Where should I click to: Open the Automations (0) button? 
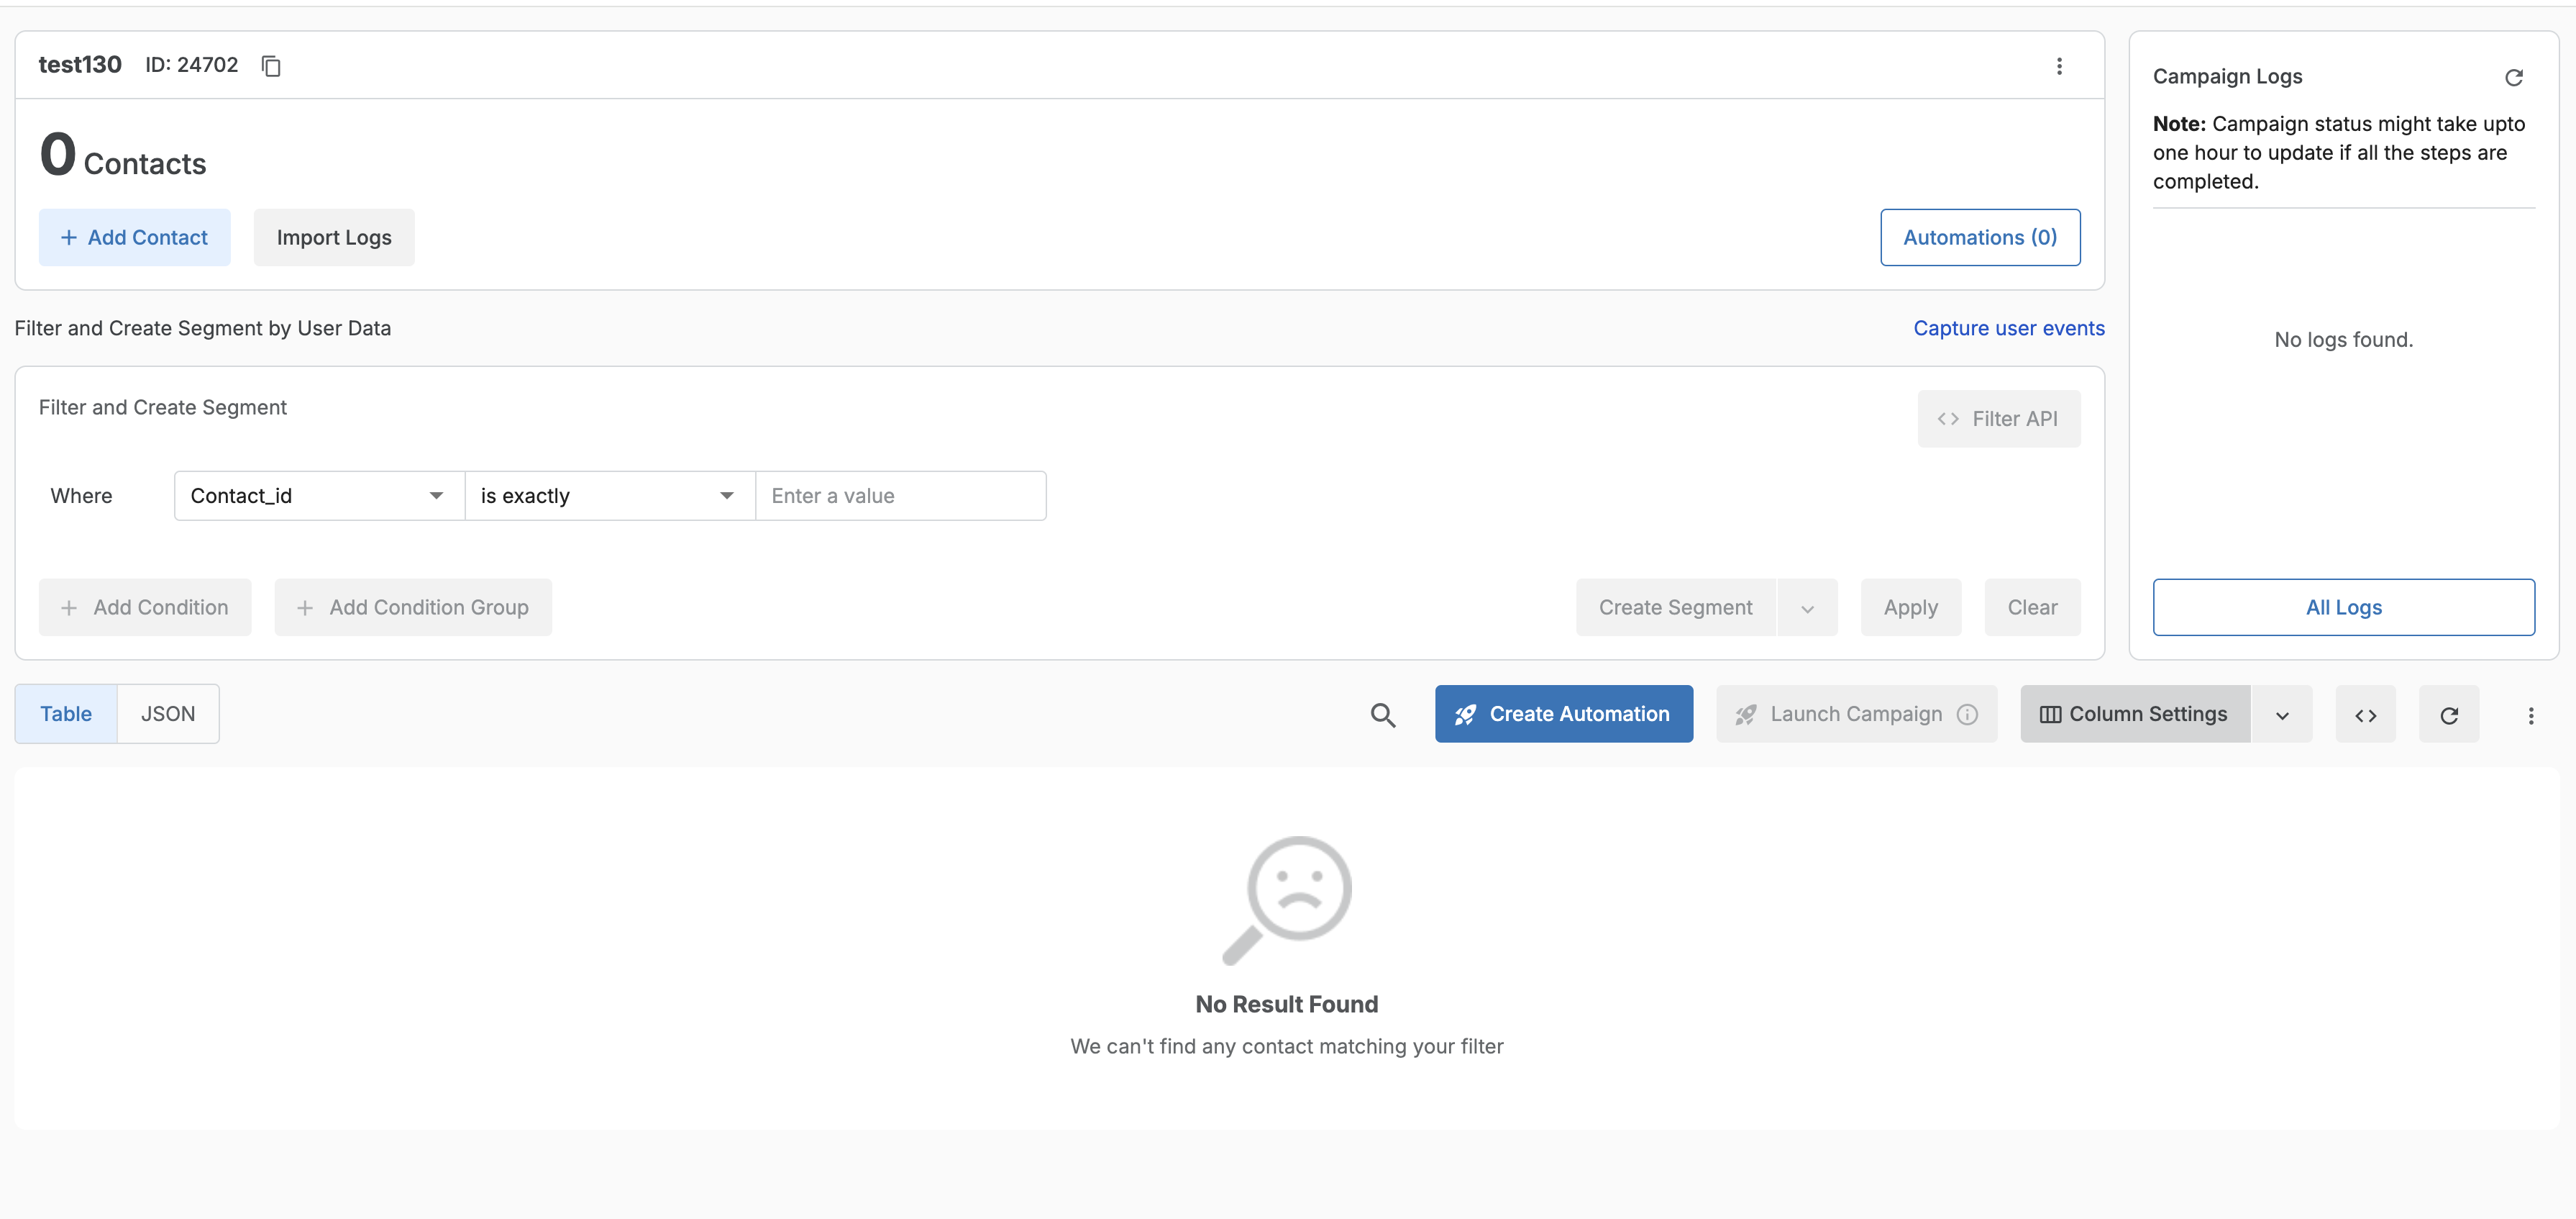(1979, 238)
